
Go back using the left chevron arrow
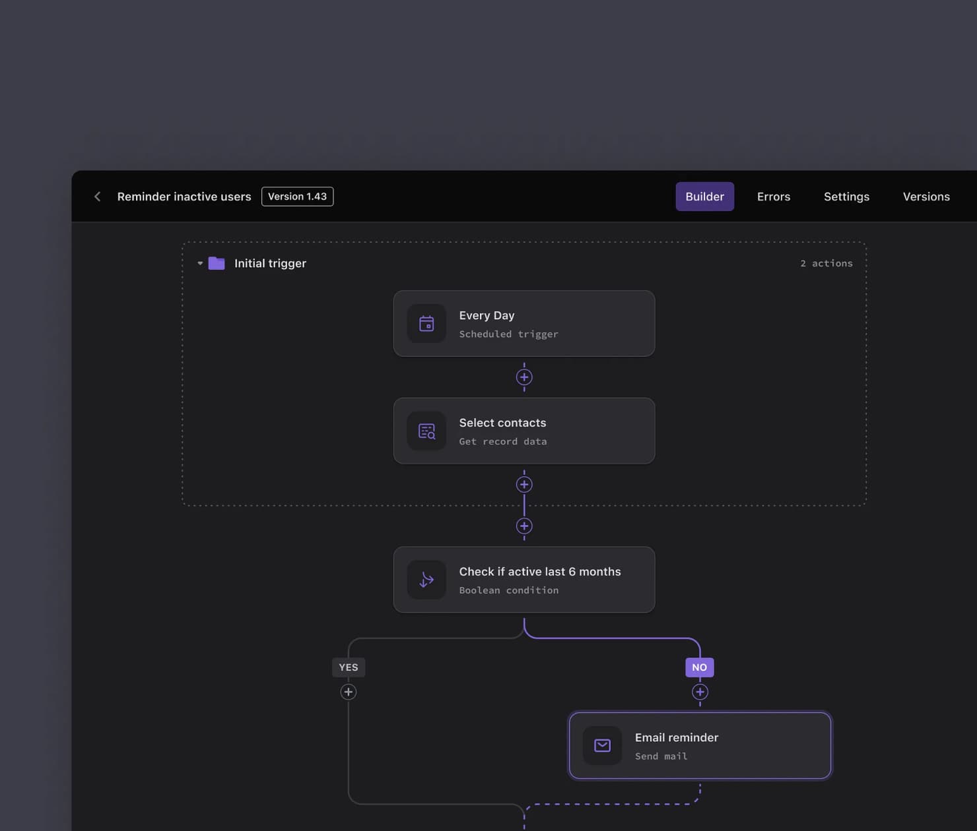point(98,197)
